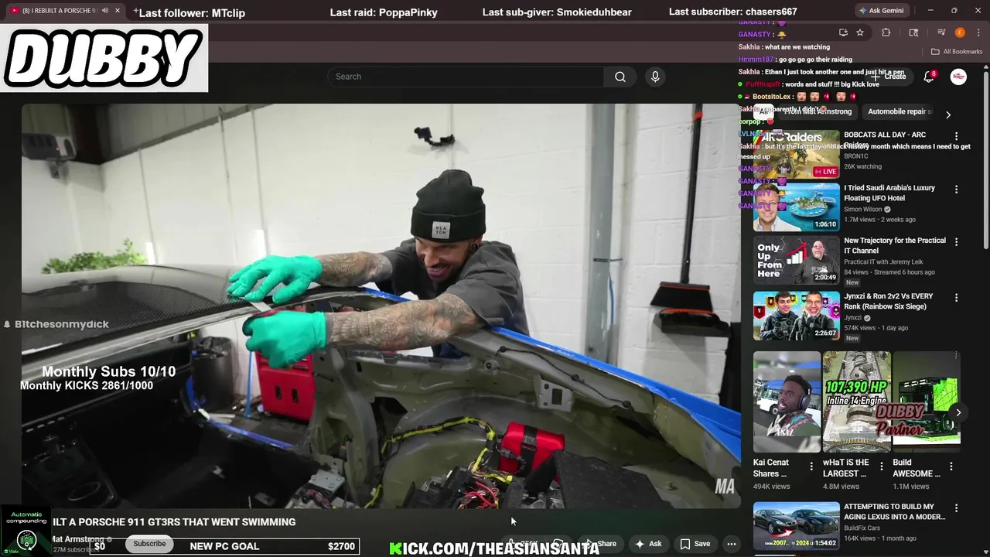Save the video to a playlist
The height and width of the screenshot is (557, 990).
pyautogui.click(x=695, y=544)
